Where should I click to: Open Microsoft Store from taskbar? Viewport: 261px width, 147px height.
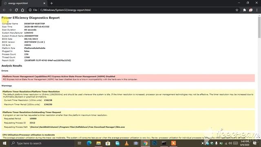point(108,143)
